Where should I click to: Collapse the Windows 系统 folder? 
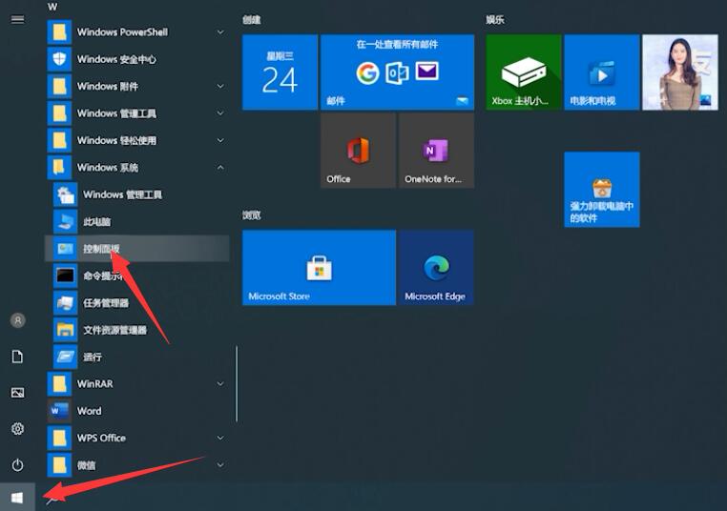[x=137, y=167]
